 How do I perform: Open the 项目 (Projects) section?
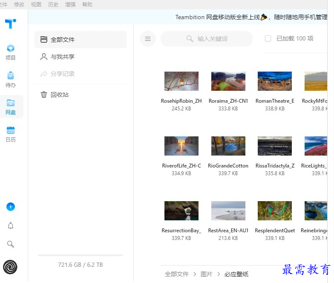click(x=11, y=52)
